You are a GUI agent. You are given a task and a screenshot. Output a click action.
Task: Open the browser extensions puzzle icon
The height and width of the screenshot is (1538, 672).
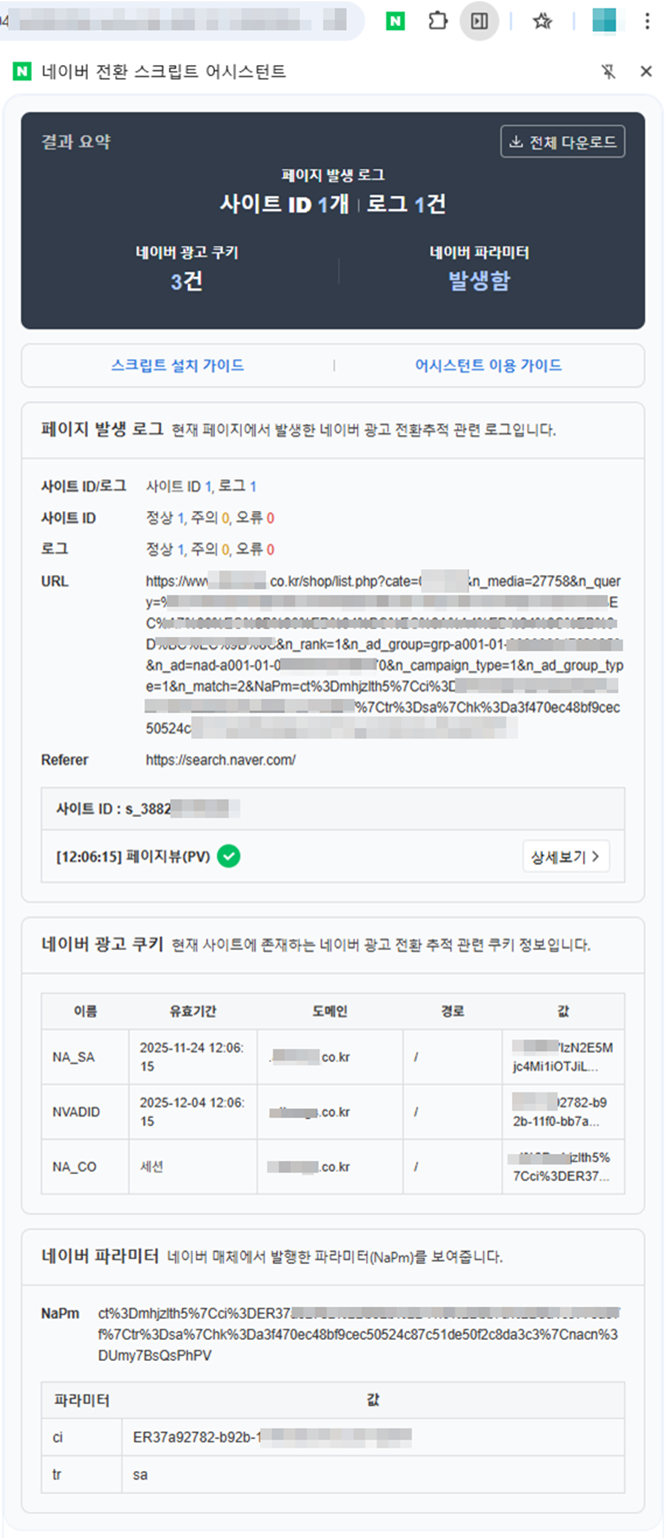point(438,21)
